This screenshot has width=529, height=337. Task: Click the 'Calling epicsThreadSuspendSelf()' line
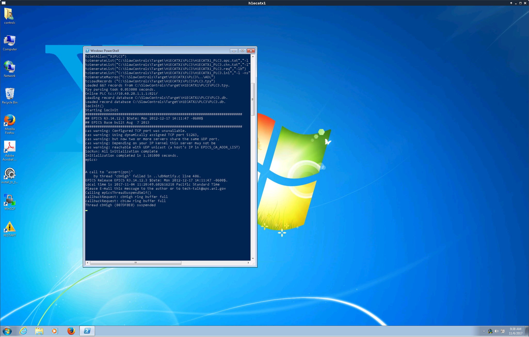pos(118,193)
